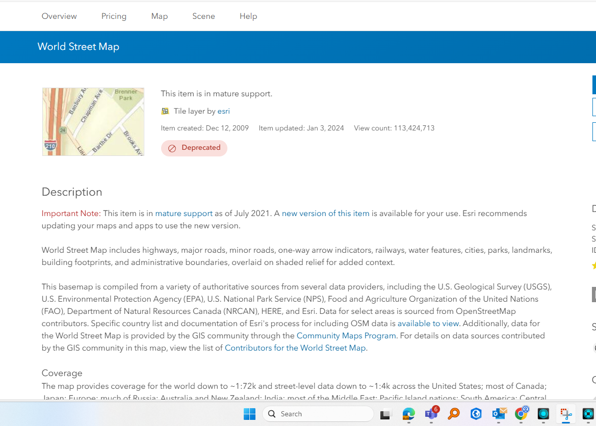Click the Deprecated badge
Viewport: 596px width, 426px height.
[194, 148]
